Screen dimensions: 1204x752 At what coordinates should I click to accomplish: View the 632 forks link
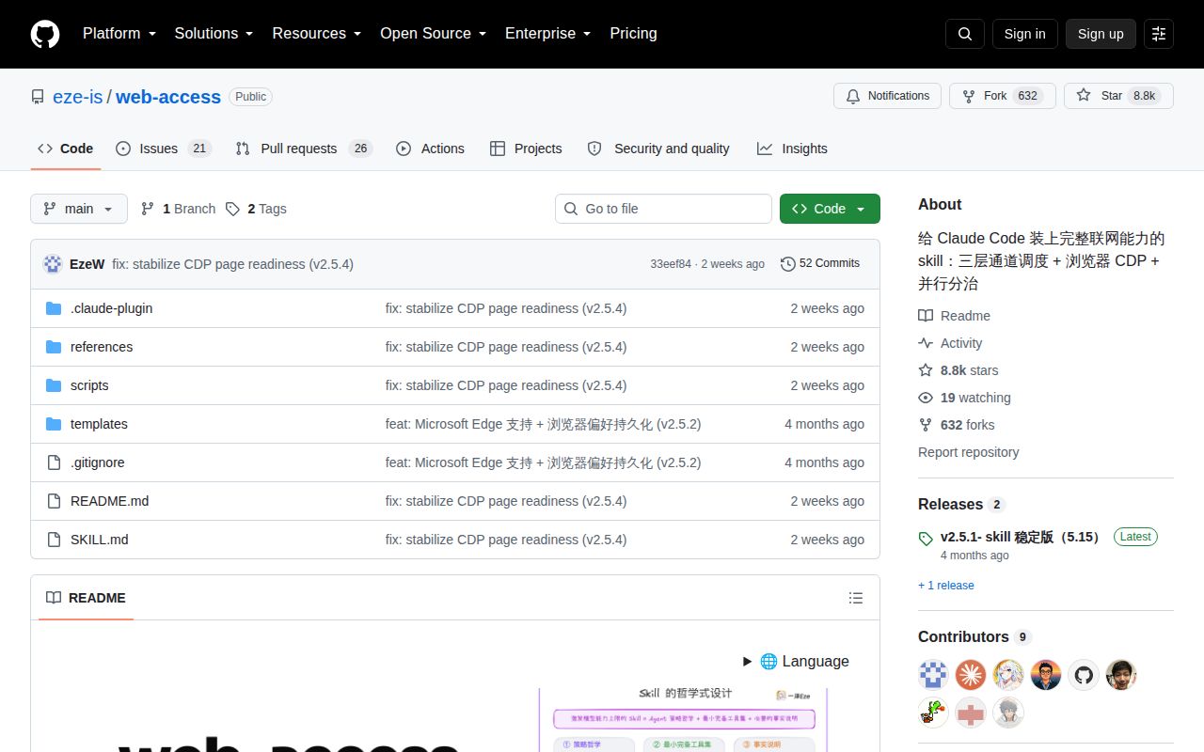tap(956, 425)
